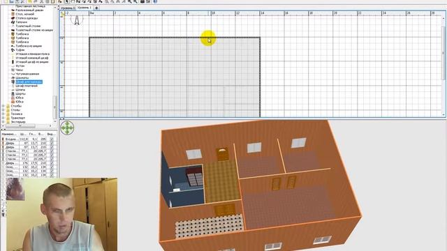Click the top wall of the plan room
Image resolution: width=447 pixels, height=251 pixels.
tap(175, 38)
